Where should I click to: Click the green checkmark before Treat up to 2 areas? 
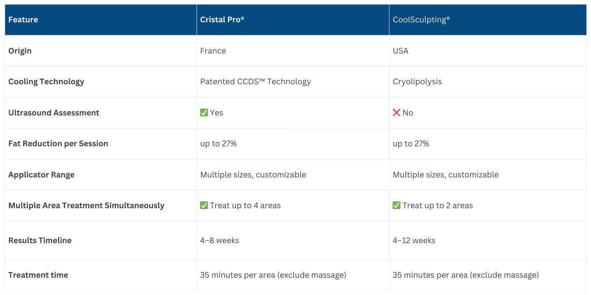pos(396,206)
